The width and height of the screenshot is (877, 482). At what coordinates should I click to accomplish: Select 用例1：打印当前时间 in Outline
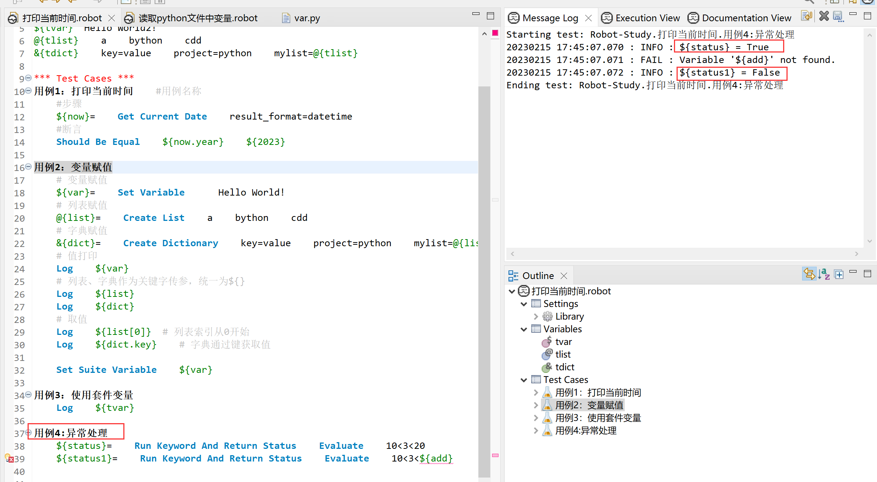point(598,393)
